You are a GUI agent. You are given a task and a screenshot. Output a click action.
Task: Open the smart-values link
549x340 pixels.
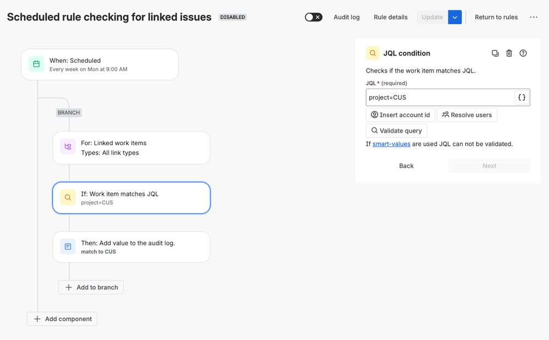coord(391,144)
